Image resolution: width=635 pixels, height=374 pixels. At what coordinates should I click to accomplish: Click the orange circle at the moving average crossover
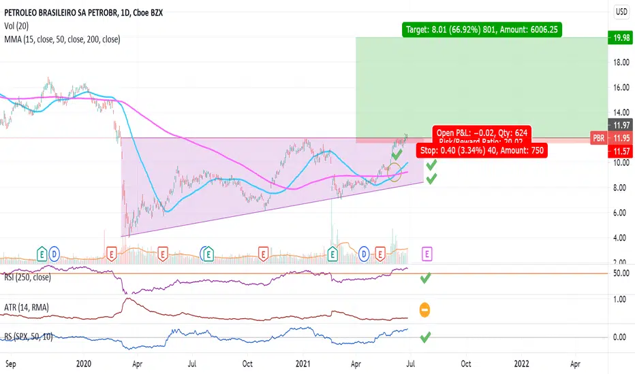tap(394, 172)
